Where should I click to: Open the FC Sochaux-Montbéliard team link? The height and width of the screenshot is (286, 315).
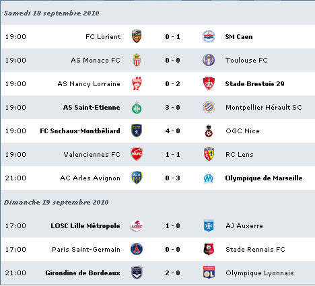tap(80, 131)
